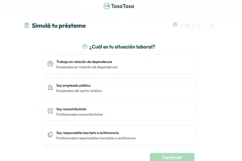Screen dimensions: 242x161
Task: Click the arrow between briefcase and map steps
Action: [181, 25]
